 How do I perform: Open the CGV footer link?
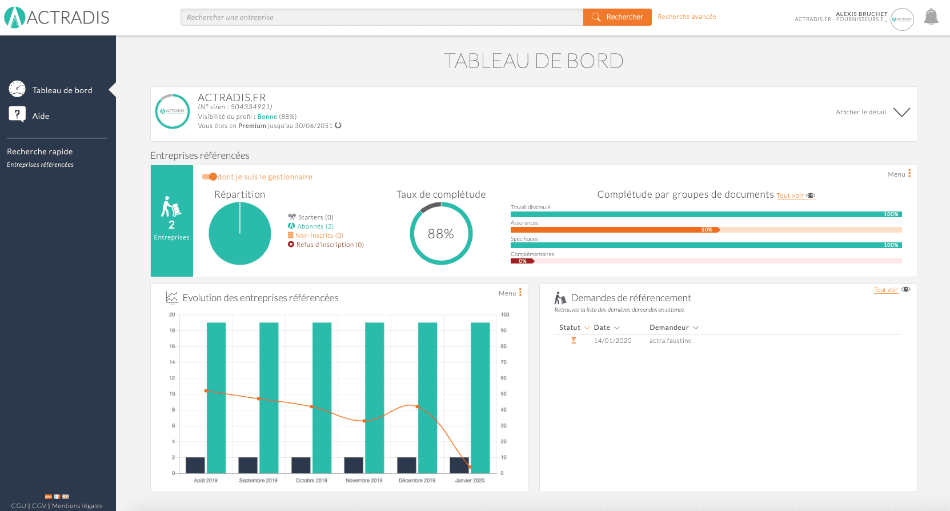point(39,506)
